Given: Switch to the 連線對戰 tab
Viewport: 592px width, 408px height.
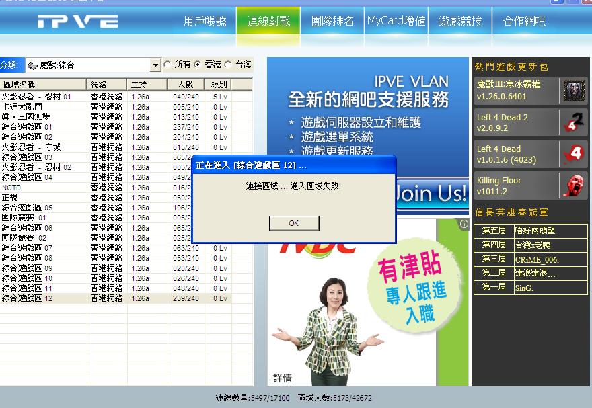Looking at the screenshot, I should 268,21.
